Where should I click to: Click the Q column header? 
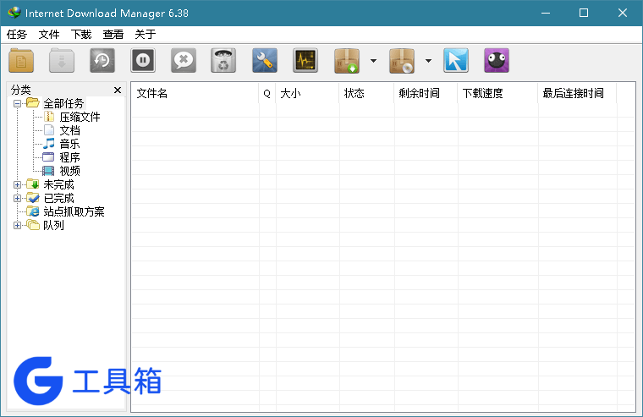(x=267, y=94)
